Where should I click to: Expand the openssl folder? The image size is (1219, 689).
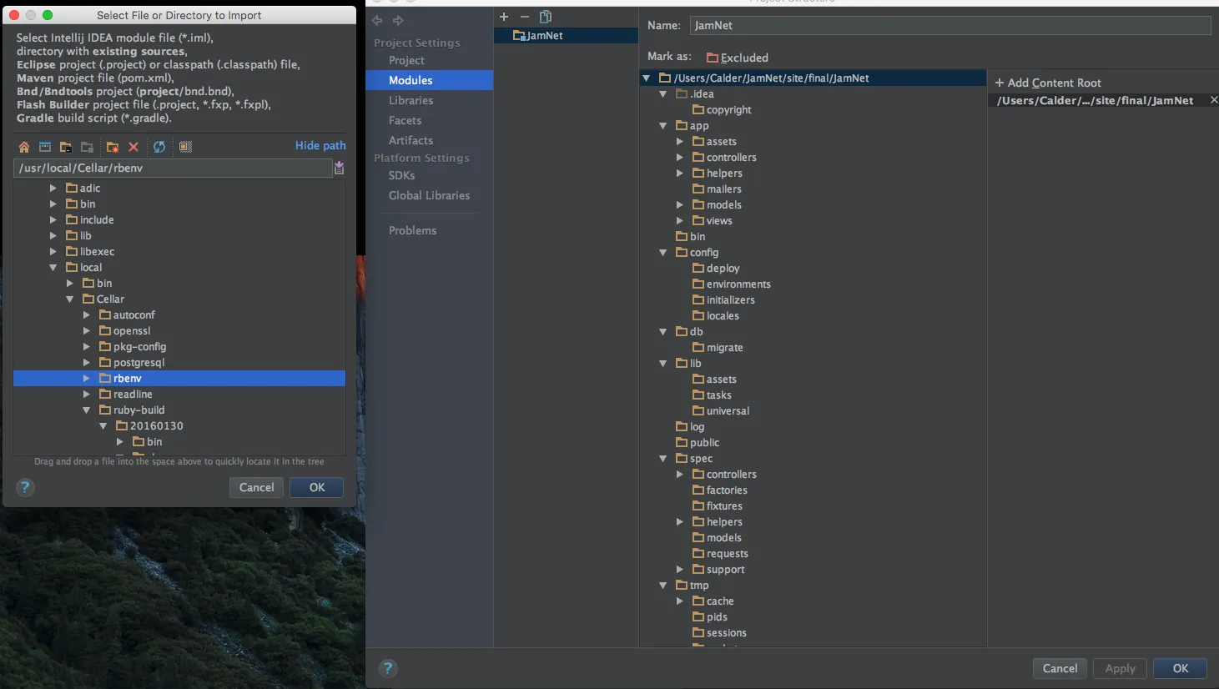[87, 331]
